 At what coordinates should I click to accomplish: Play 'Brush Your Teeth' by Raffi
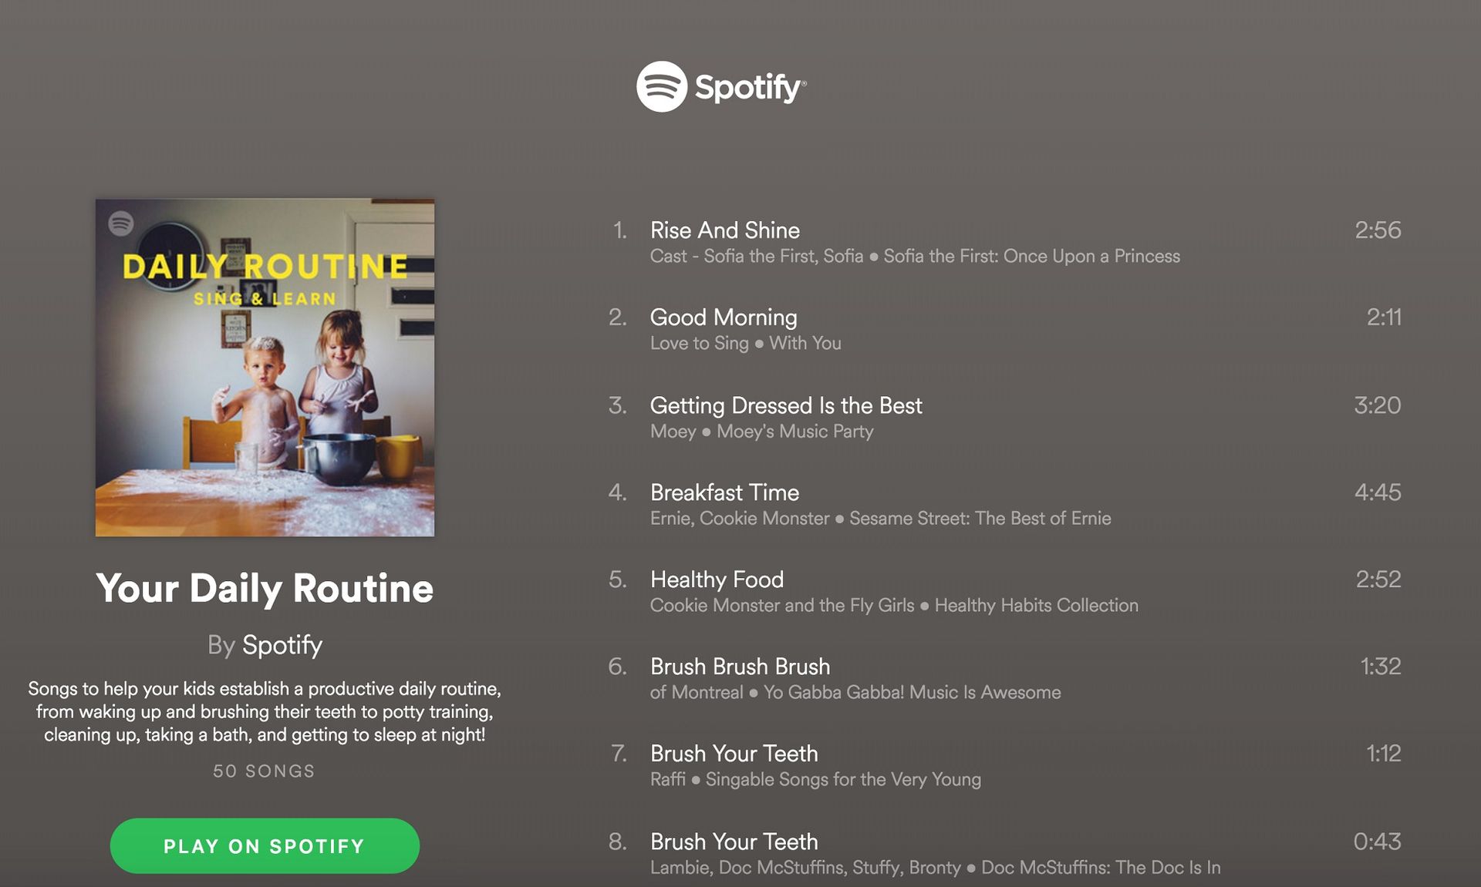tap(734, 754)
